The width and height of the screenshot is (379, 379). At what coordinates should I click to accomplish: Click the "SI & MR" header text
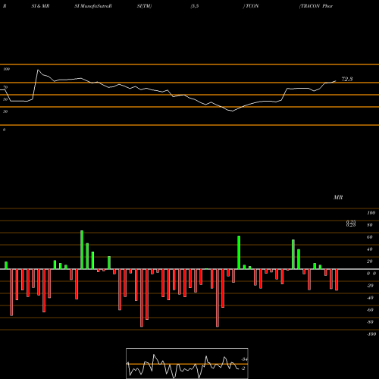click(x=40, y=6)
